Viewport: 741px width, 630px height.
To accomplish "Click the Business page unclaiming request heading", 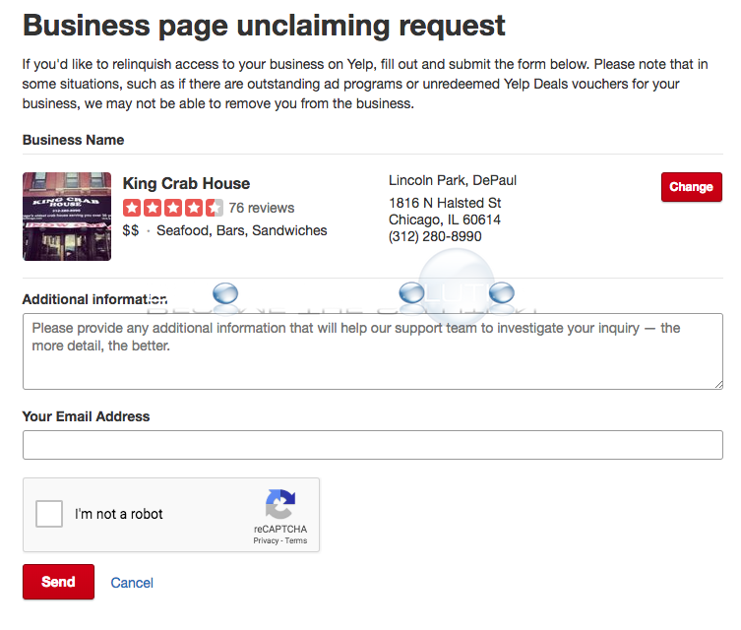I will [x=264, y=26].
